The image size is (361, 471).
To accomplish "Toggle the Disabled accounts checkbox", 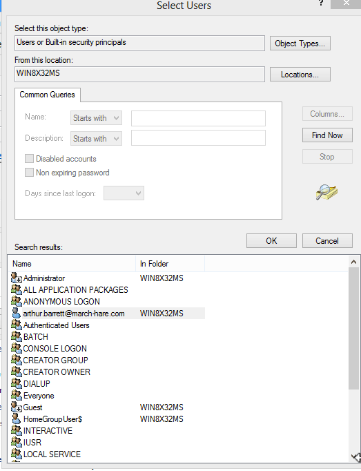I will [29, 159].
